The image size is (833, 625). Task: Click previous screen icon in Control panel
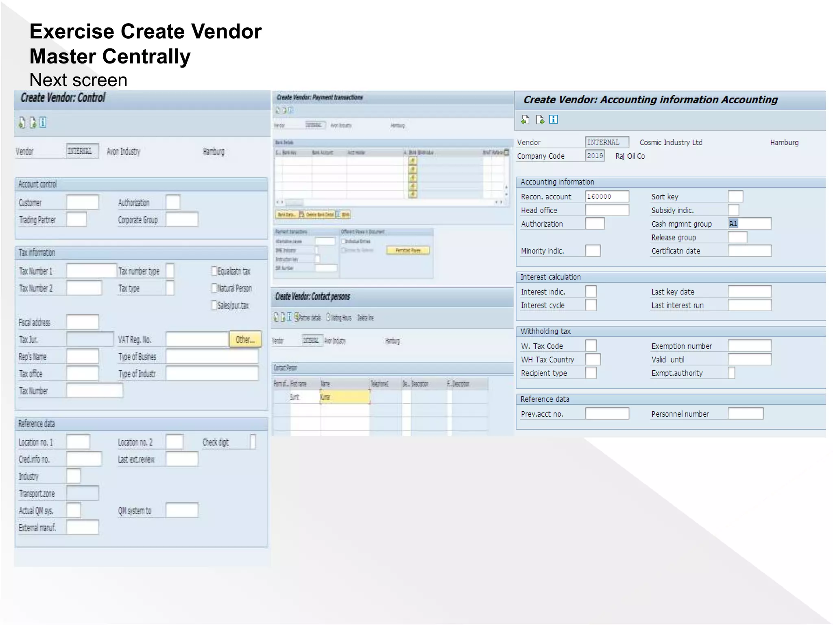click(x=22, y=122)
